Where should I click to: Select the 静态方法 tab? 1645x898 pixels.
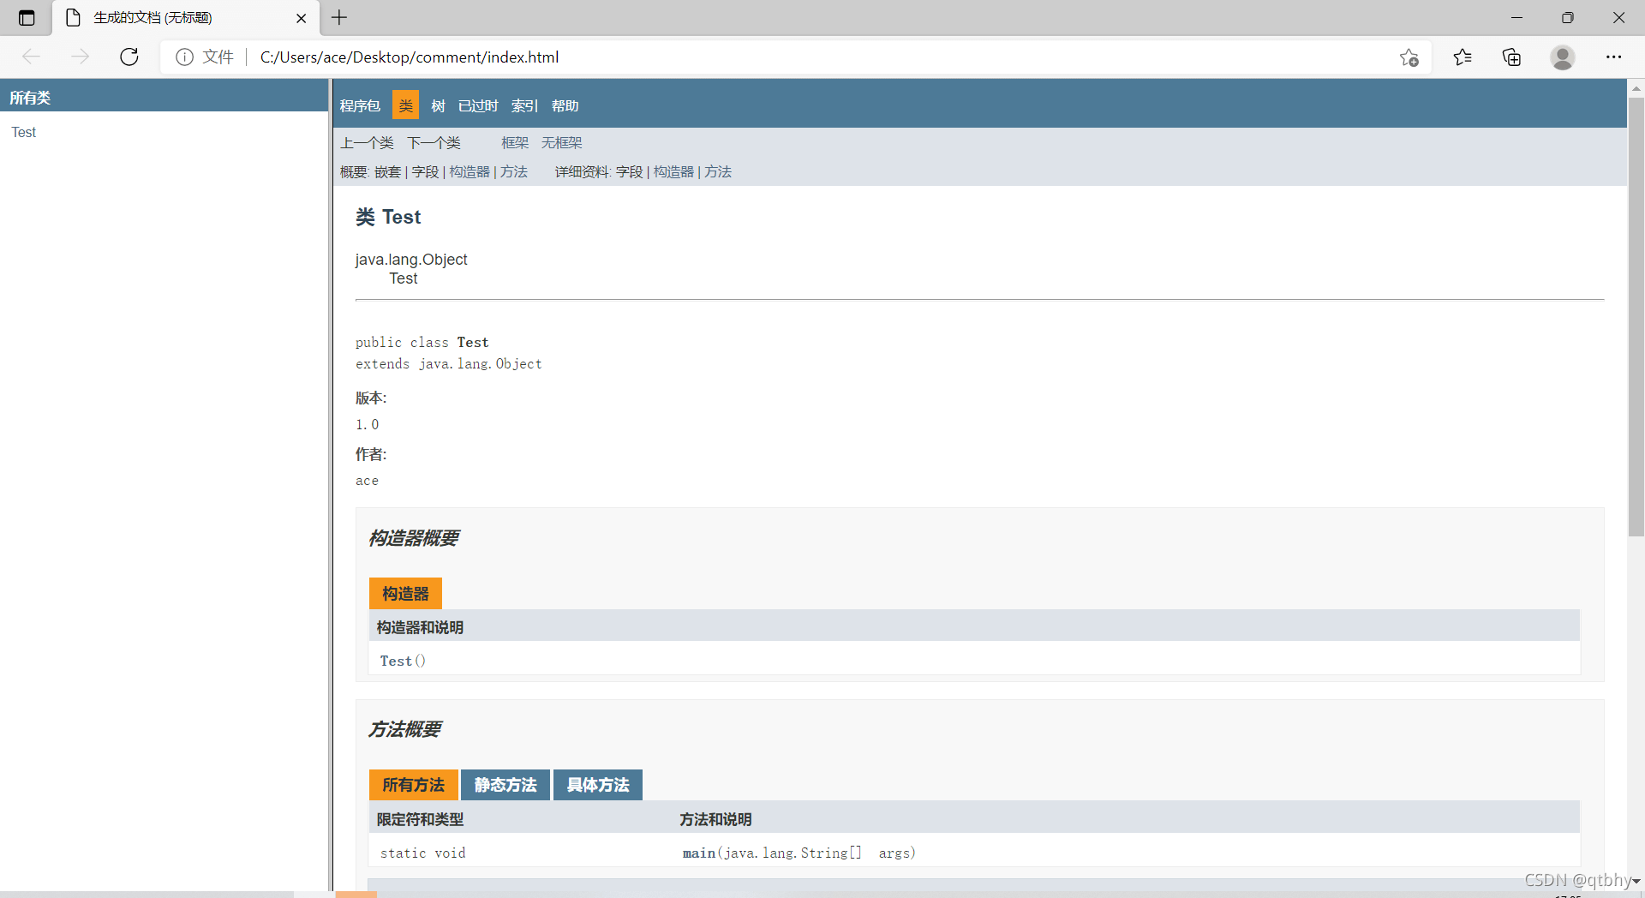pos(505,785)
